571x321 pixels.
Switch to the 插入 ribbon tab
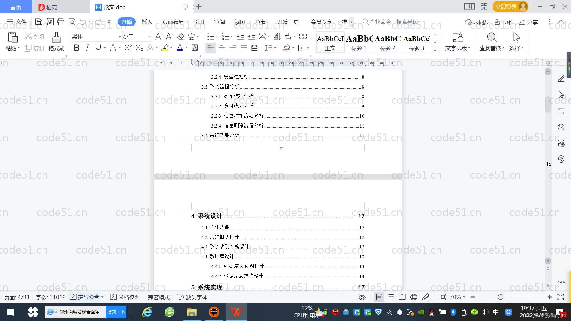click(x=147, y=22)
